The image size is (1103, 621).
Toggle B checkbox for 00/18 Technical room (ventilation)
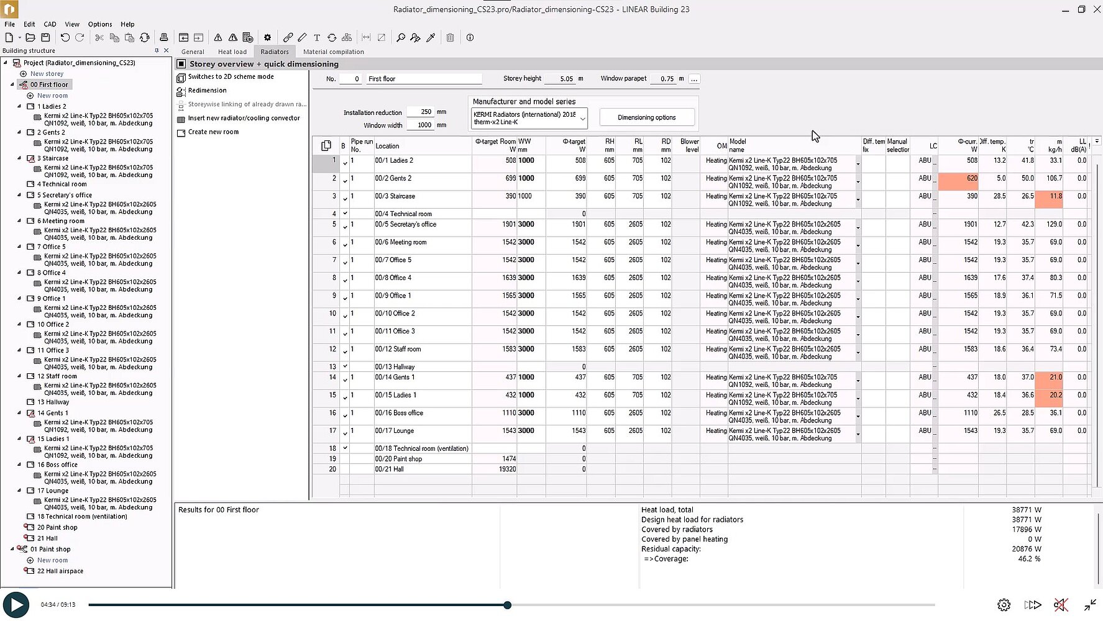(x=345, y=448)
